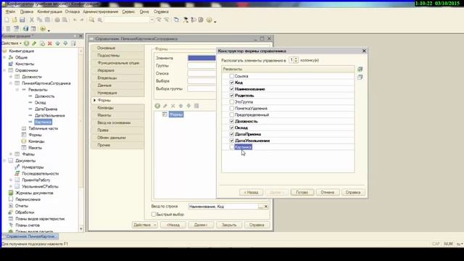The height and width of the screenshot is (261, 464).
Task: Click the round help icon in the main toolbar
Action: pos(210,20)
